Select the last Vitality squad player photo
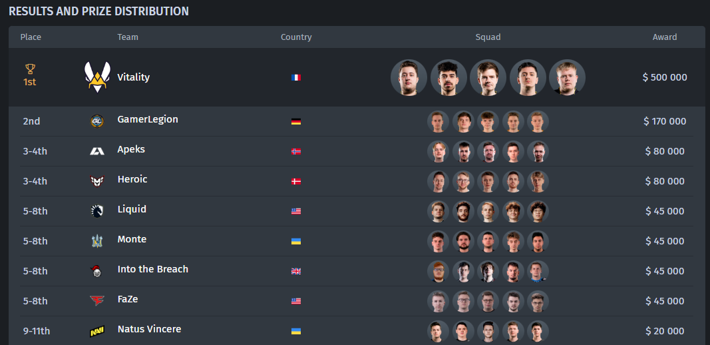The width and height of the screenshot is (710, 345). pos(568,77)
